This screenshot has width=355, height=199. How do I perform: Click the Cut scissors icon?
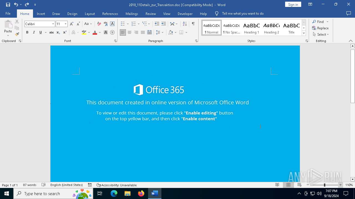[17, 22]
